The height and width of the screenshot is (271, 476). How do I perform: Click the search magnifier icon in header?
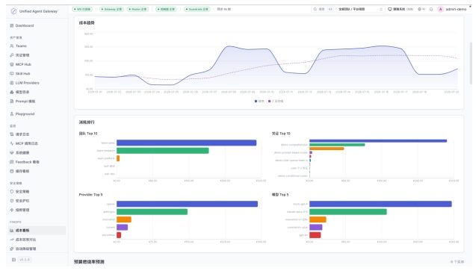coord(315,10)
